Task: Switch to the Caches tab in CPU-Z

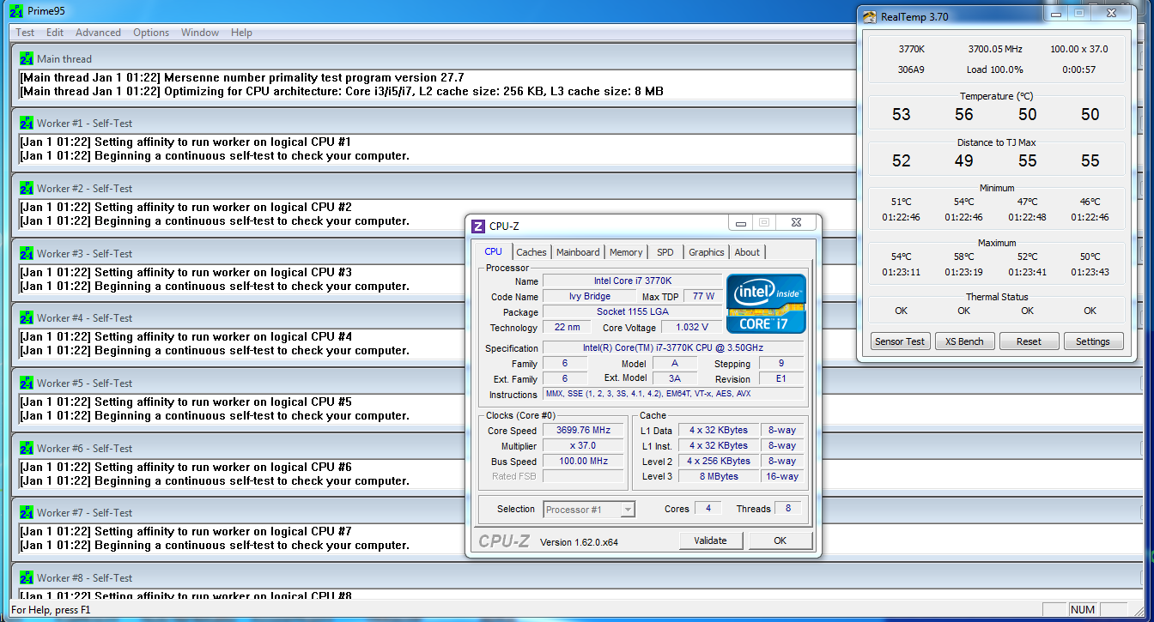Action: (x=531, y=252)
